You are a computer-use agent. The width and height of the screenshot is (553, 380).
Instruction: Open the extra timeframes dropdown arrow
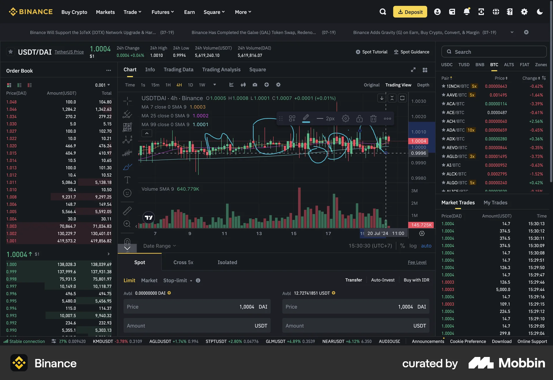(215, 85)
